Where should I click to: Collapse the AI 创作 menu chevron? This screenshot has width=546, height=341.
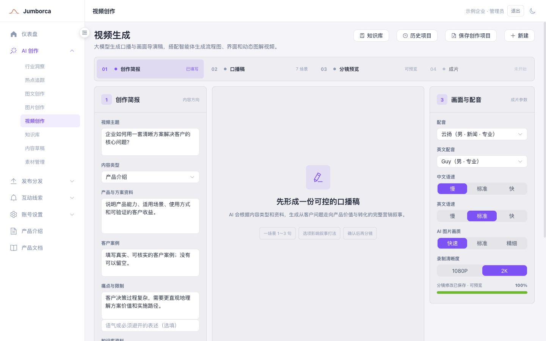[x=72, y=51]
